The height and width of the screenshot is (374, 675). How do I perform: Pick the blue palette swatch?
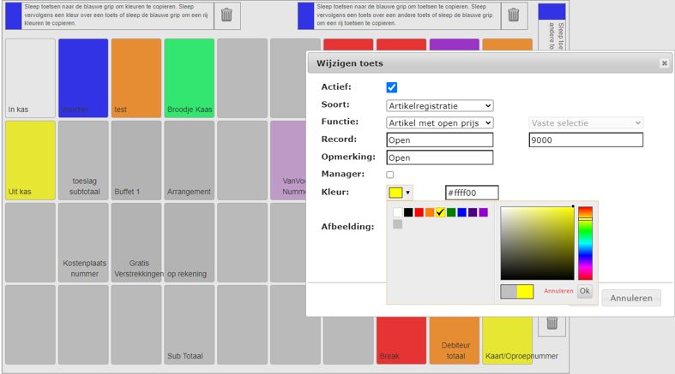coord(462,212)
